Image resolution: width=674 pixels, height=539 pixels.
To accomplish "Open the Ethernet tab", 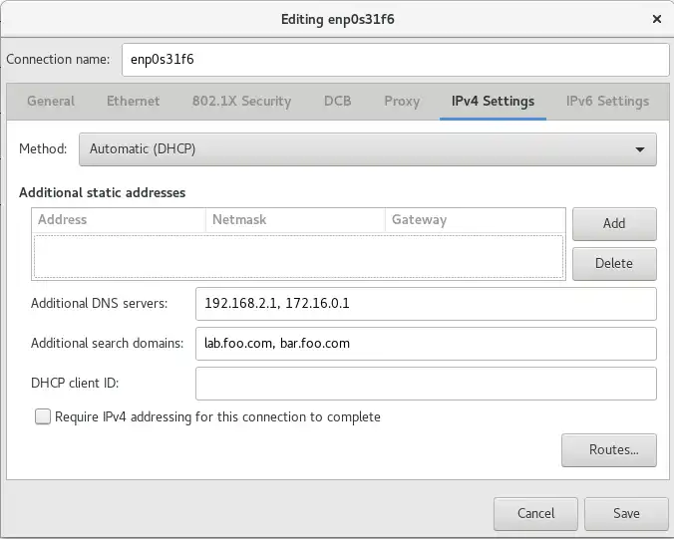I will 134,101.
